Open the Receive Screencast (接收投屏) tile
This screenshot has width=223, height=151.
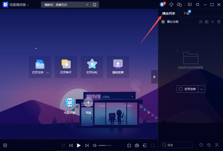pos(118,67)
